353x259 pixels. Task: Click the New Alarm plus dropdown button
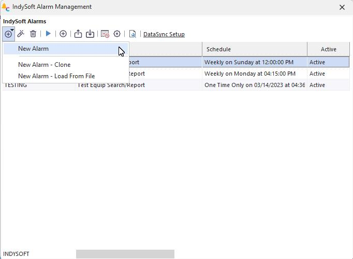click(9, 34)
